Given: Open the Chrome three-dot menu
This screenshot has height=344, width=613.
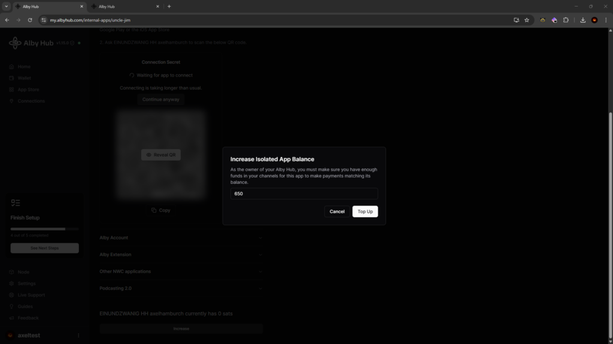Looking at the screenshot, I should (606, 20).
